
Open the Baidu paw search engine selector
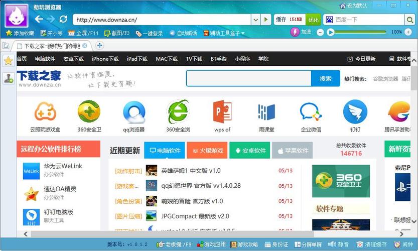coord(330,20)
